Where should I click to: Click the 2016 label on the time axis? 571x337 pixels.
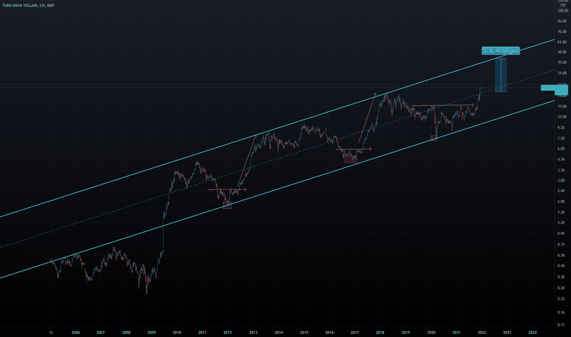pos(329,332)
